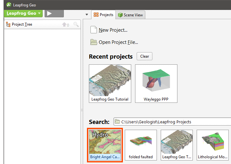Click the blank page New Project icon
Viewport: 231px width, 164px height.
click(94, 29)
